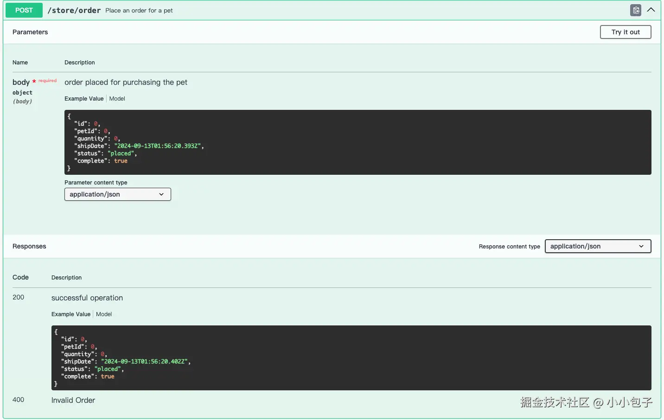Click the 200 response JSON example block
This screenshot has width=664, height=420.
tap(351, 358)
